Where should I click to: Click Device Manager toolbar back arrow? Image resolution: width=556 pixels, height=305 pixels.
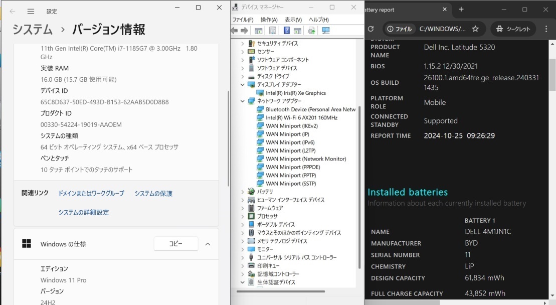pyautogui.click(x=235, y=31)
